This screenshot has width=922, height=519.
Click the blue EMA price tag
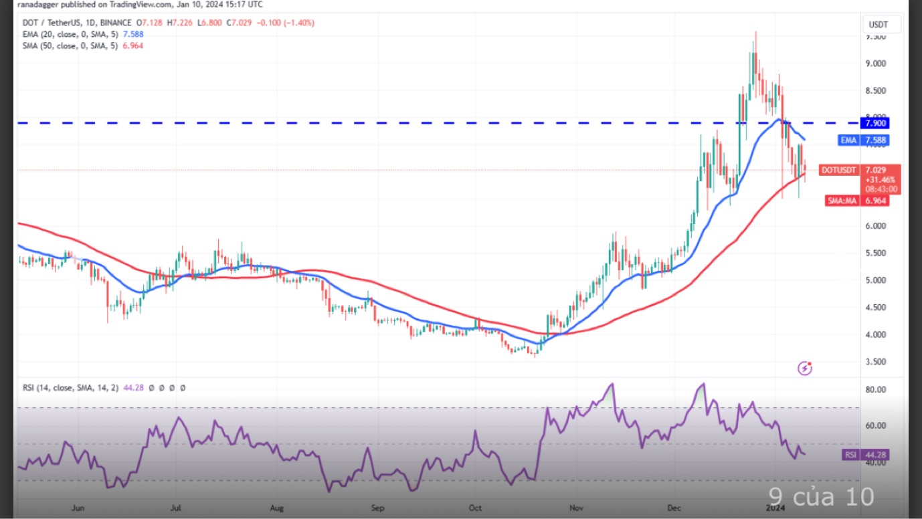(848, 140)
